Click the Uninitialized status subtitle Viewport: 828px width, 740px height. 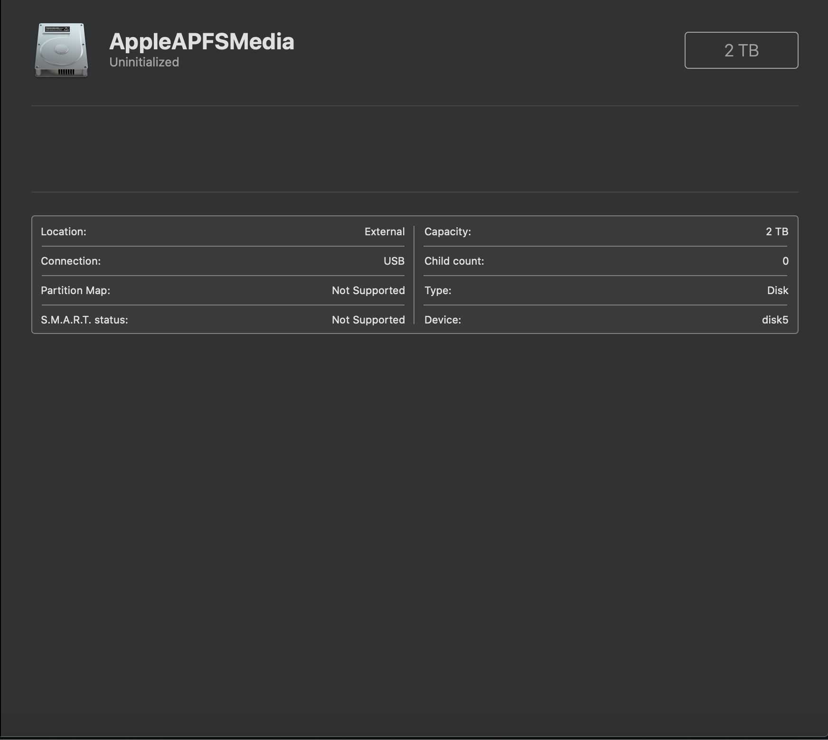144,62
